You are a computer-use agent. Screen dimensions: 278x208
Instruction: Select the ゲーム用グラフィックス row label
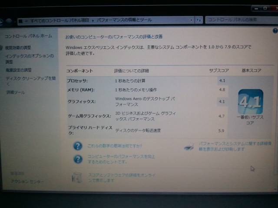[x=89, y=116]
